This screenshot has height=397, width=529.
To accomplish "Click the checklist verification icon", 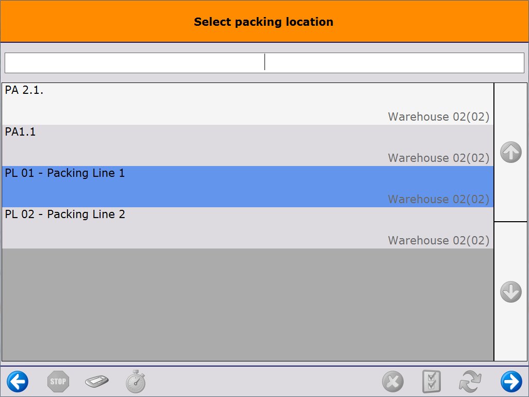I will tap(432, 382).
